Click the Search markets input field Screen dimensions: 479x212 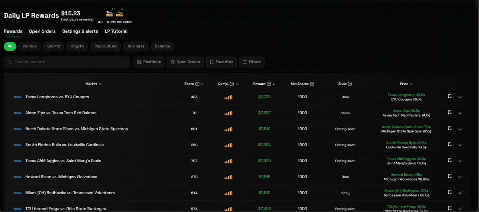point(67,62)
